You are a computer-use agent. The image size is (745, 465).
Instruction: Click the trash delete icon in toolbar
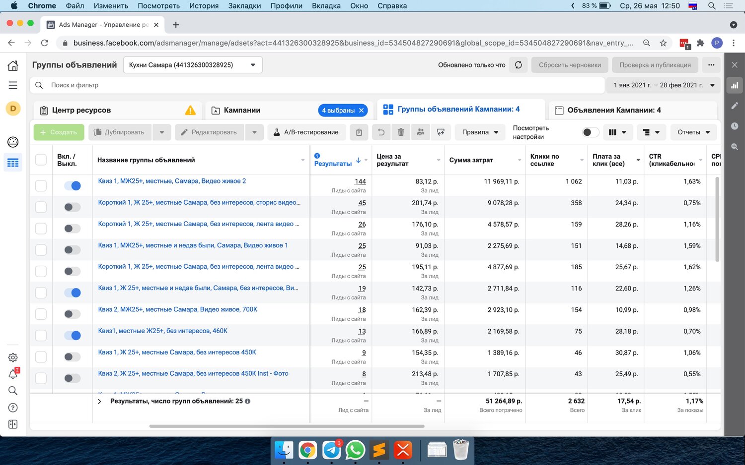click(401, 132)
